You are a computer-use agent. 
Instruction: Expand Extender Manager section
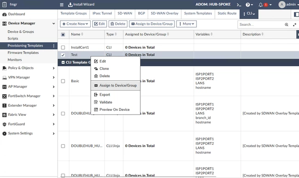pos(53,105)
